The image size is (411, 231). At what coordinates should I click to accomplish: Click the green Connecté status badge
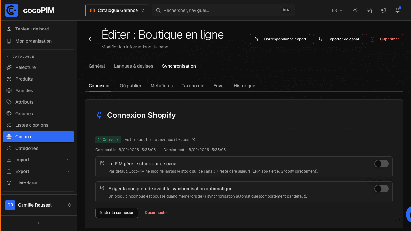pos(108,140)
